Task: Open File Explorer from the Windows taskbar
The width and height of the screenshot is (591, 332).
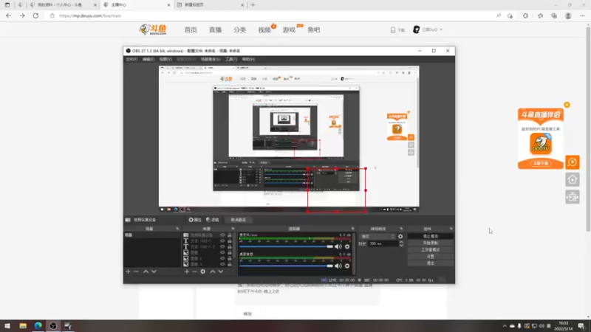Action: [x=23, y=326]
